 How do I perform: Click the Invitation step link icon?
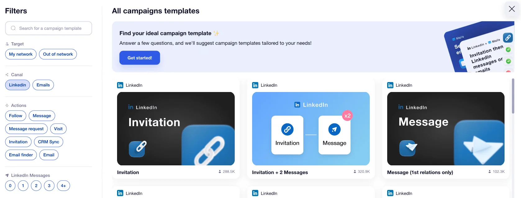click(287, 129)
